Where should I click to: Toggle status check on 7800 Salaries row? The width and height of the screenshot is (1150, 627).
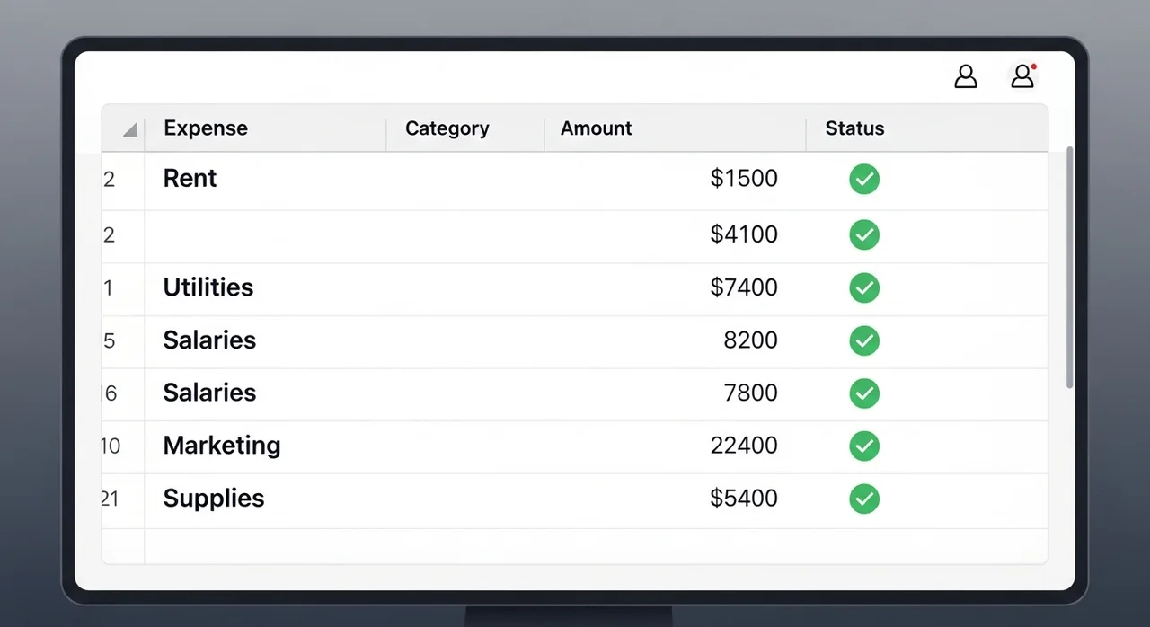(x=864, y=393)
